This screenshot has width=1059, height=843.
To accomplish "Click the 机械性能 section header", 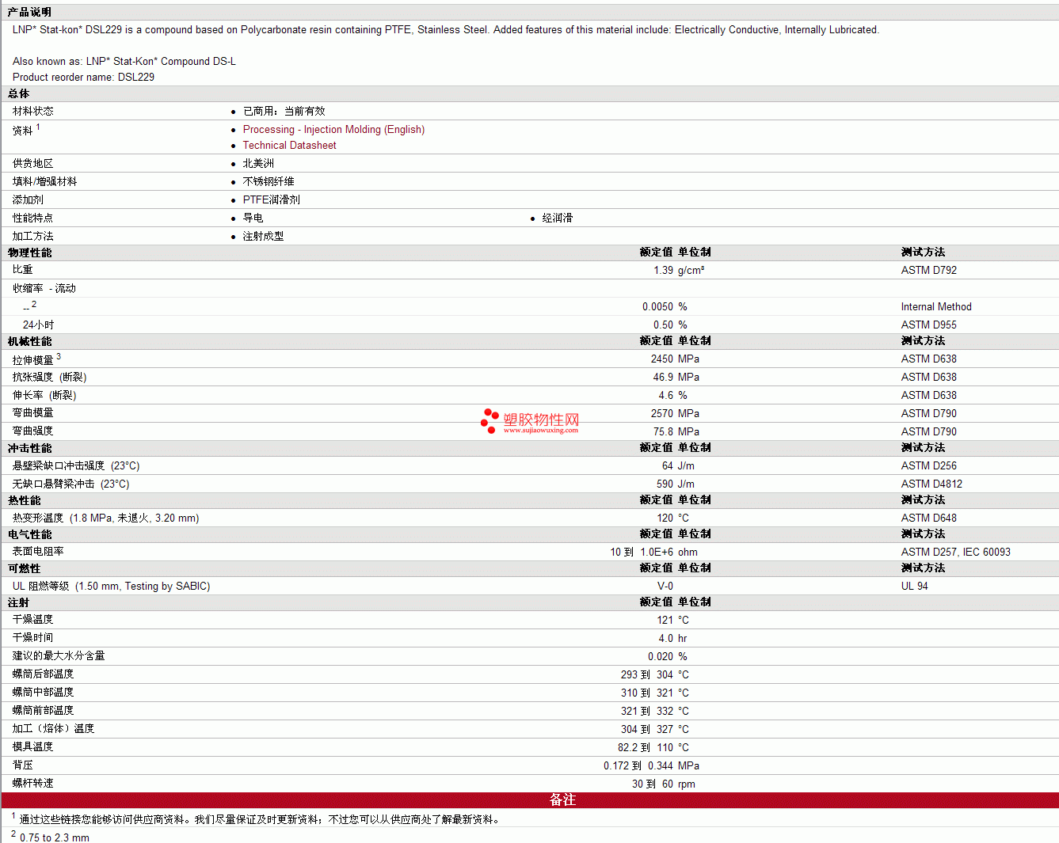I will click(x=29, y=341).
